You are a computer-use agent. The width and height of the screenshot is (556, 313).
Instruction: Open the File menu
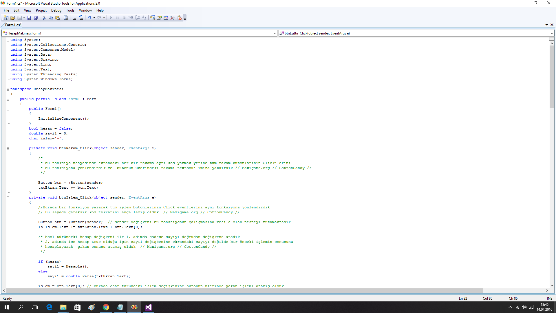6,10
